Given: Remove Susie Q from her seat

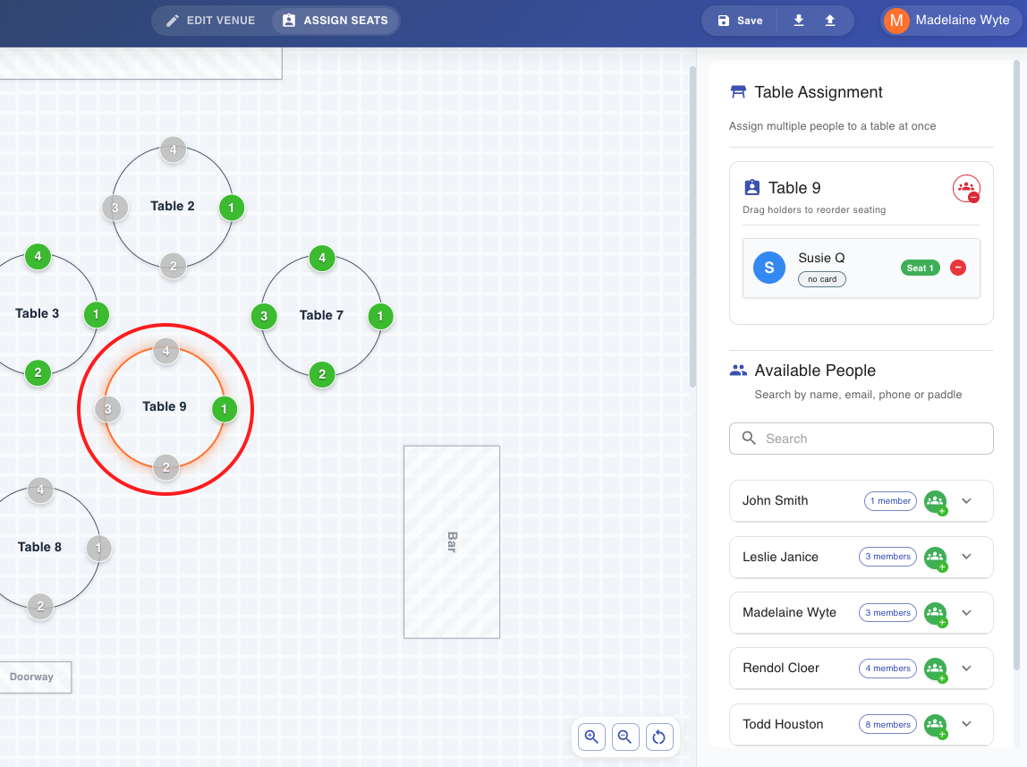Looking at the screenshot, I should pyautogui.click(x=957, y=268).
